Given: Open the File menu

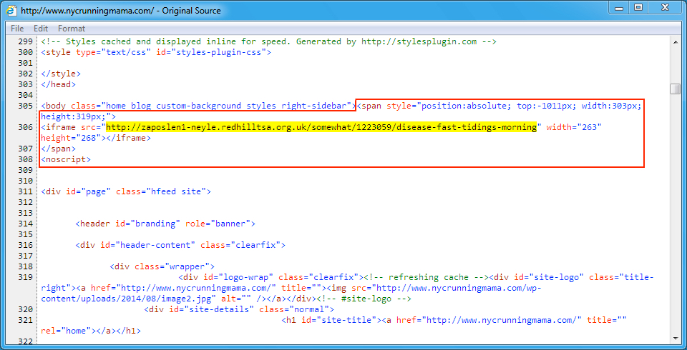Looking at the screenshot, I should tap(17, 29).
